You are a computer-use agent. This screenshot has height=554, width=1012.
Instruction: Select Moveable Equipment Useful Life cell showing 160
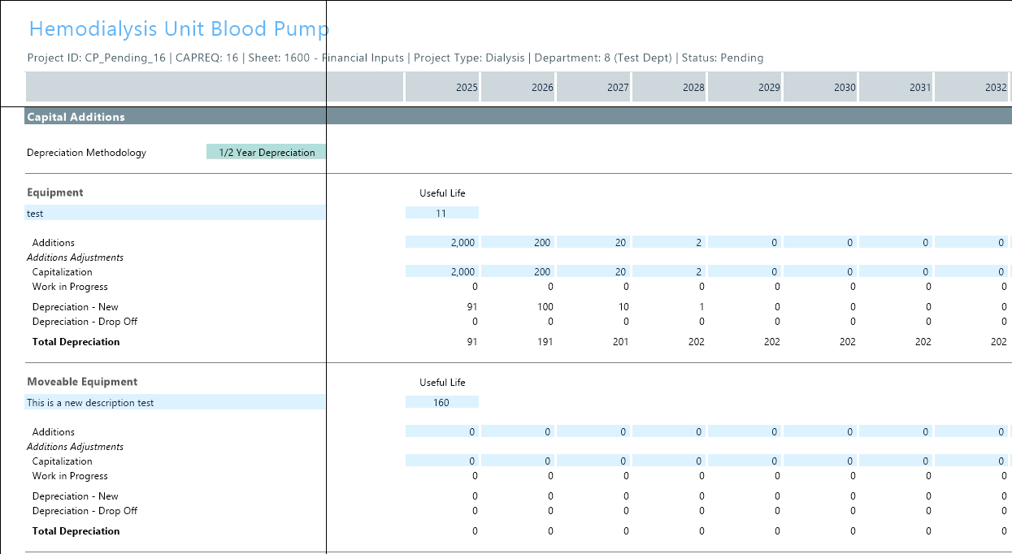441,402
